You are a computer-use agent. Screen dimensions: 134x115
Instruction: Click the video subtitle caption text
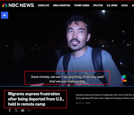67,79
